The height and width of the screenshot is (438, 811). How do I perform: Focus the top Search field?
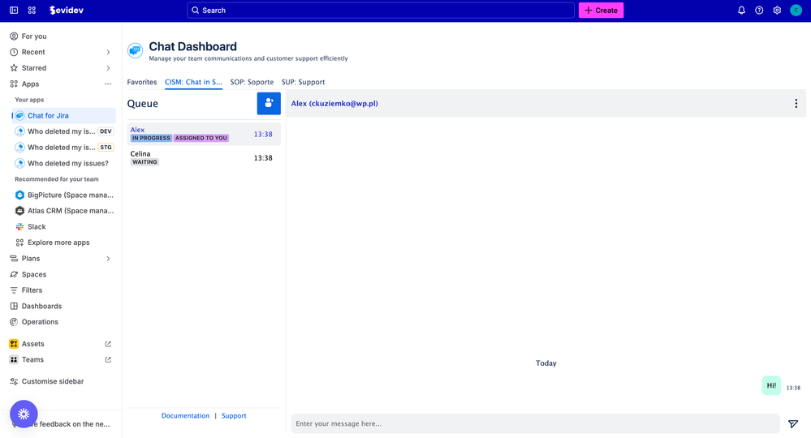[381, 11]
